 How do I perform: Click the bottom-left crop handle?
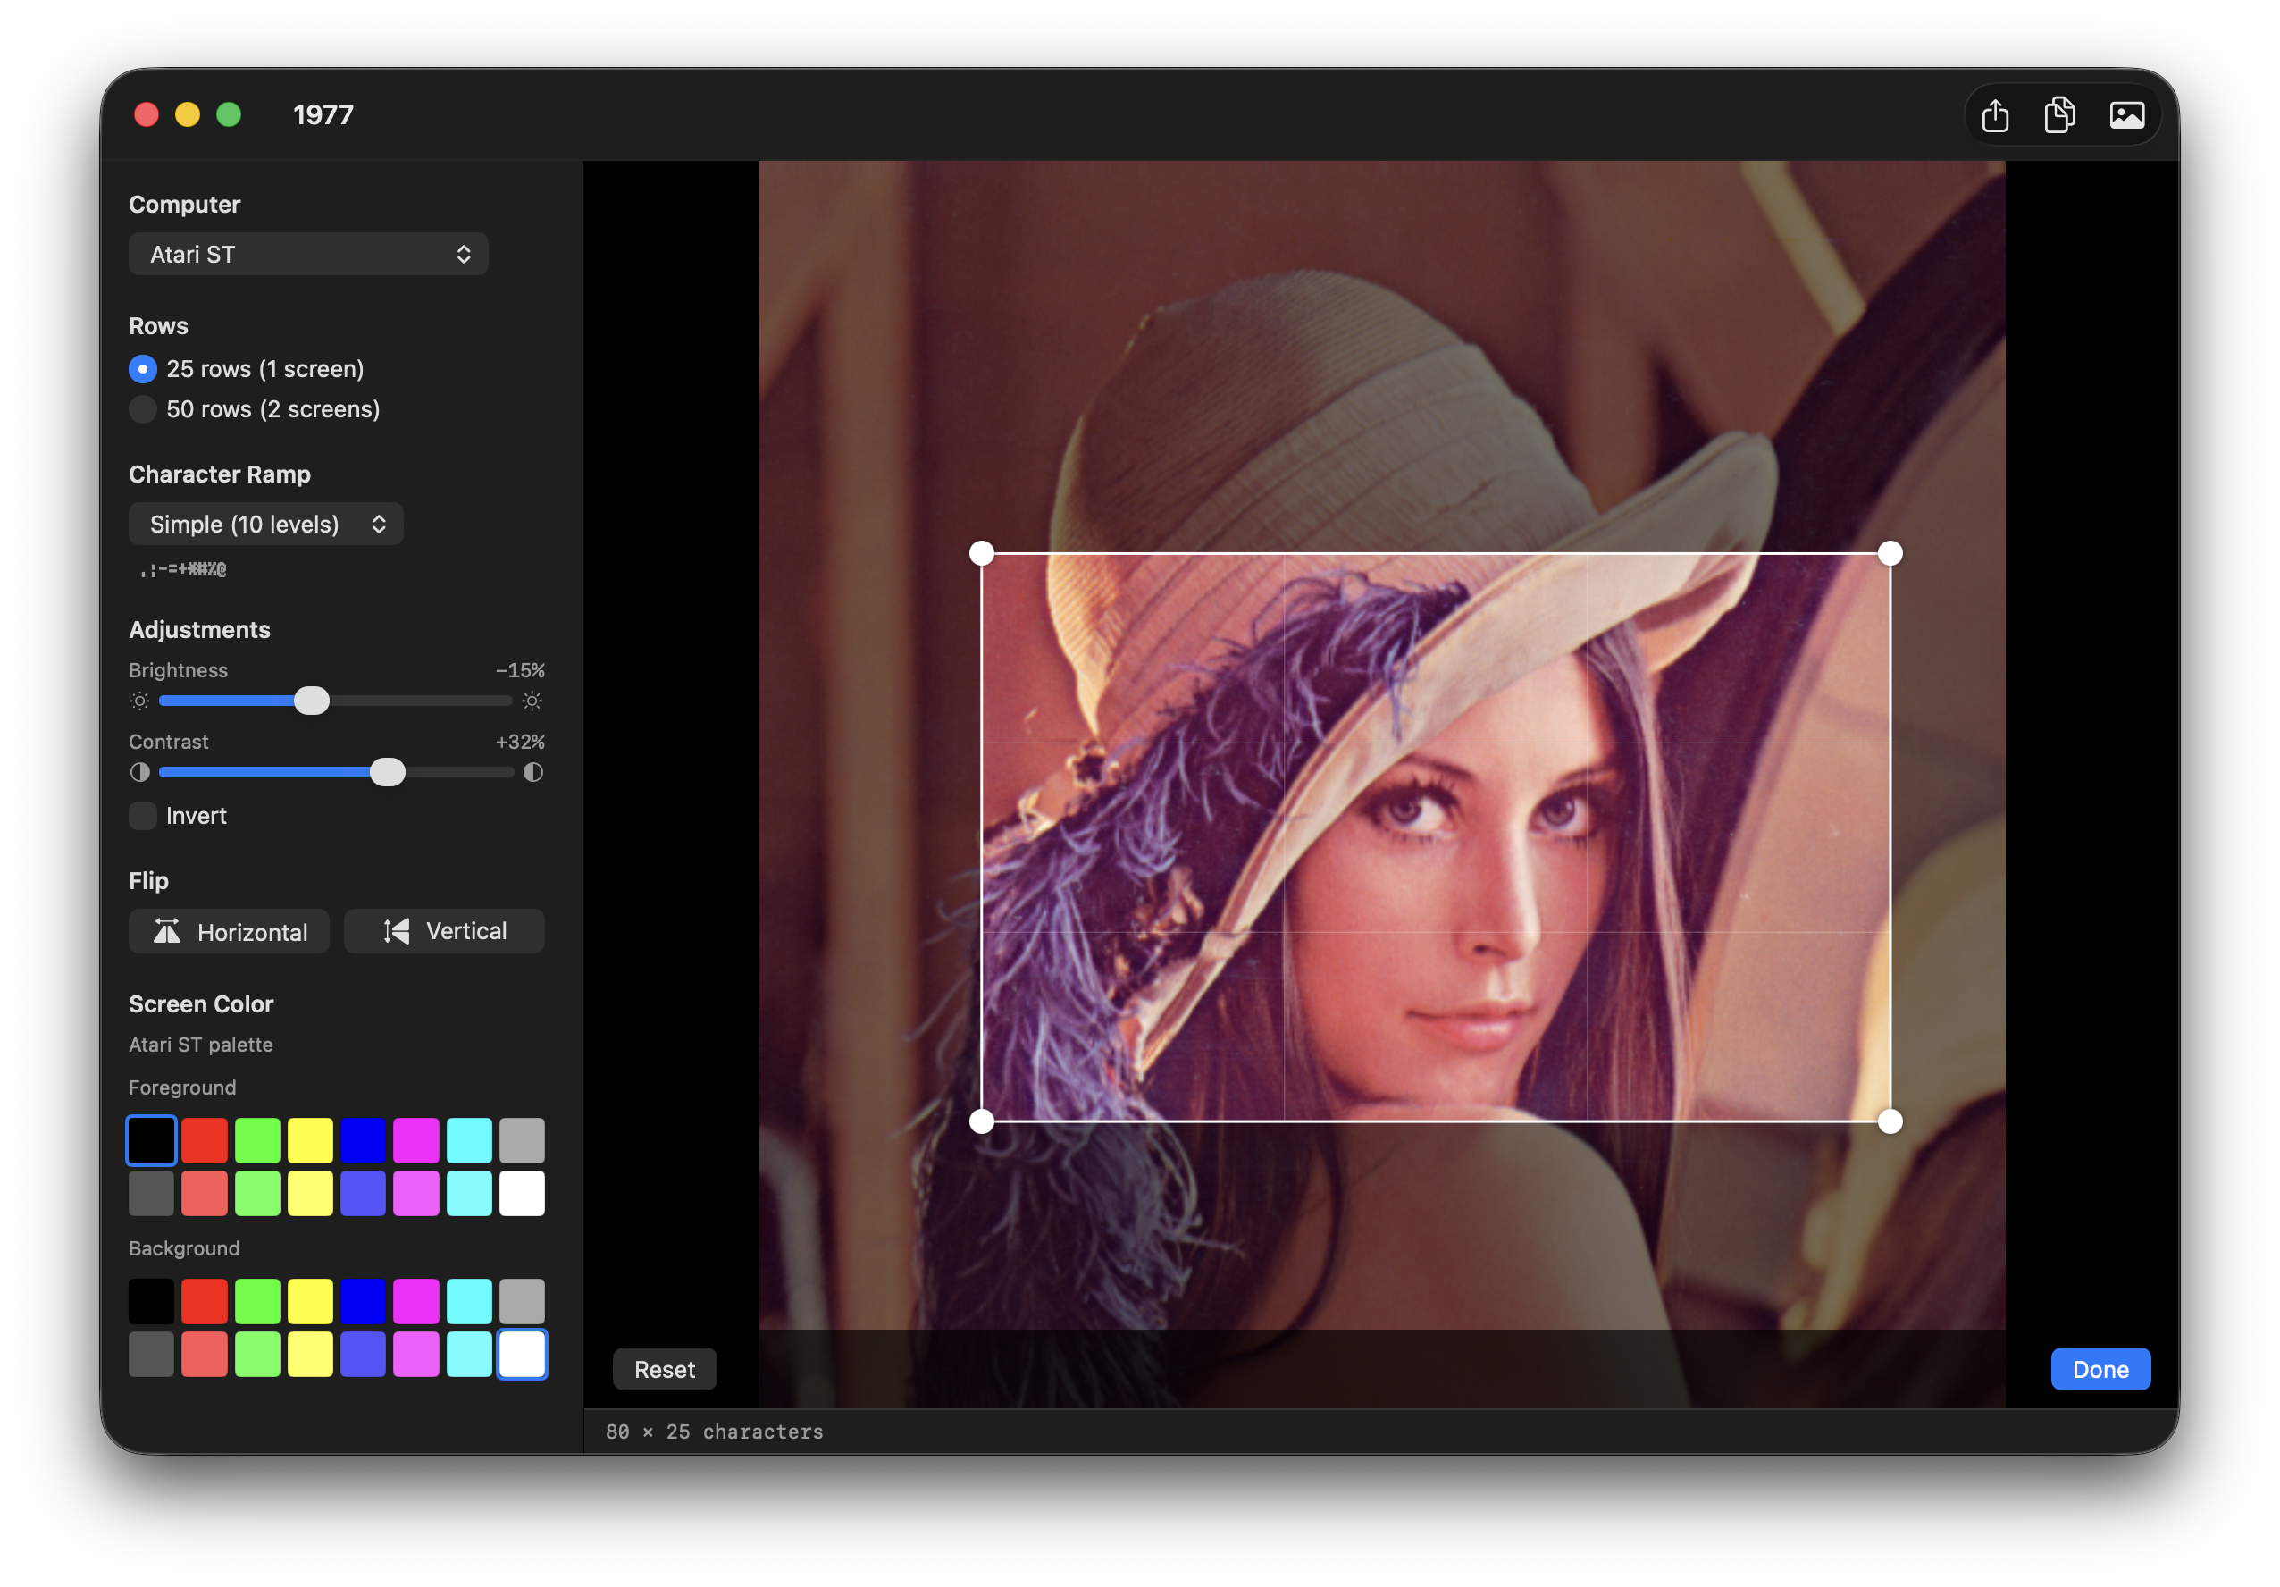coord(981,1121)
